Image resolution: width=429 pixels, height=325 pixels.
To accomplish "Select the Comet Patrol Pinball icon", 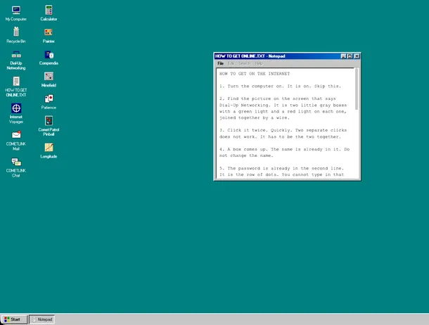I will click(49, 126).
